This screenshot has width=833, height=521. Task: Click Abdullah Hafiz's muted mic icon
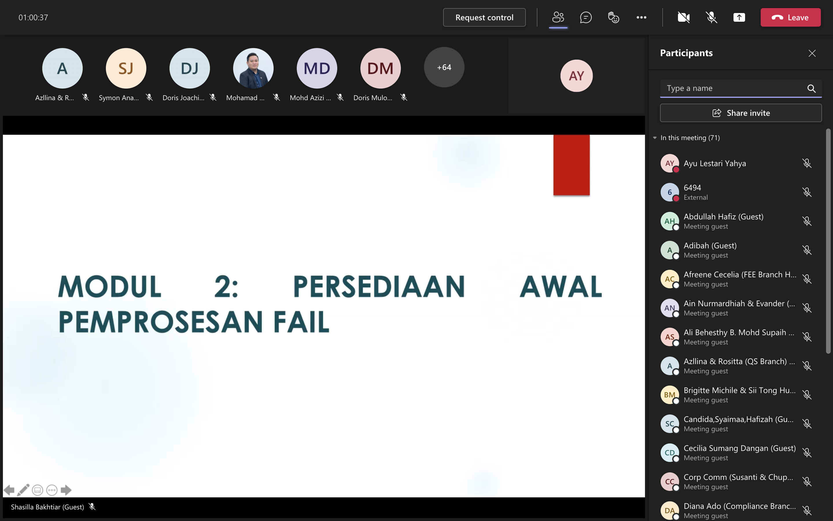[x=807, y=221]
